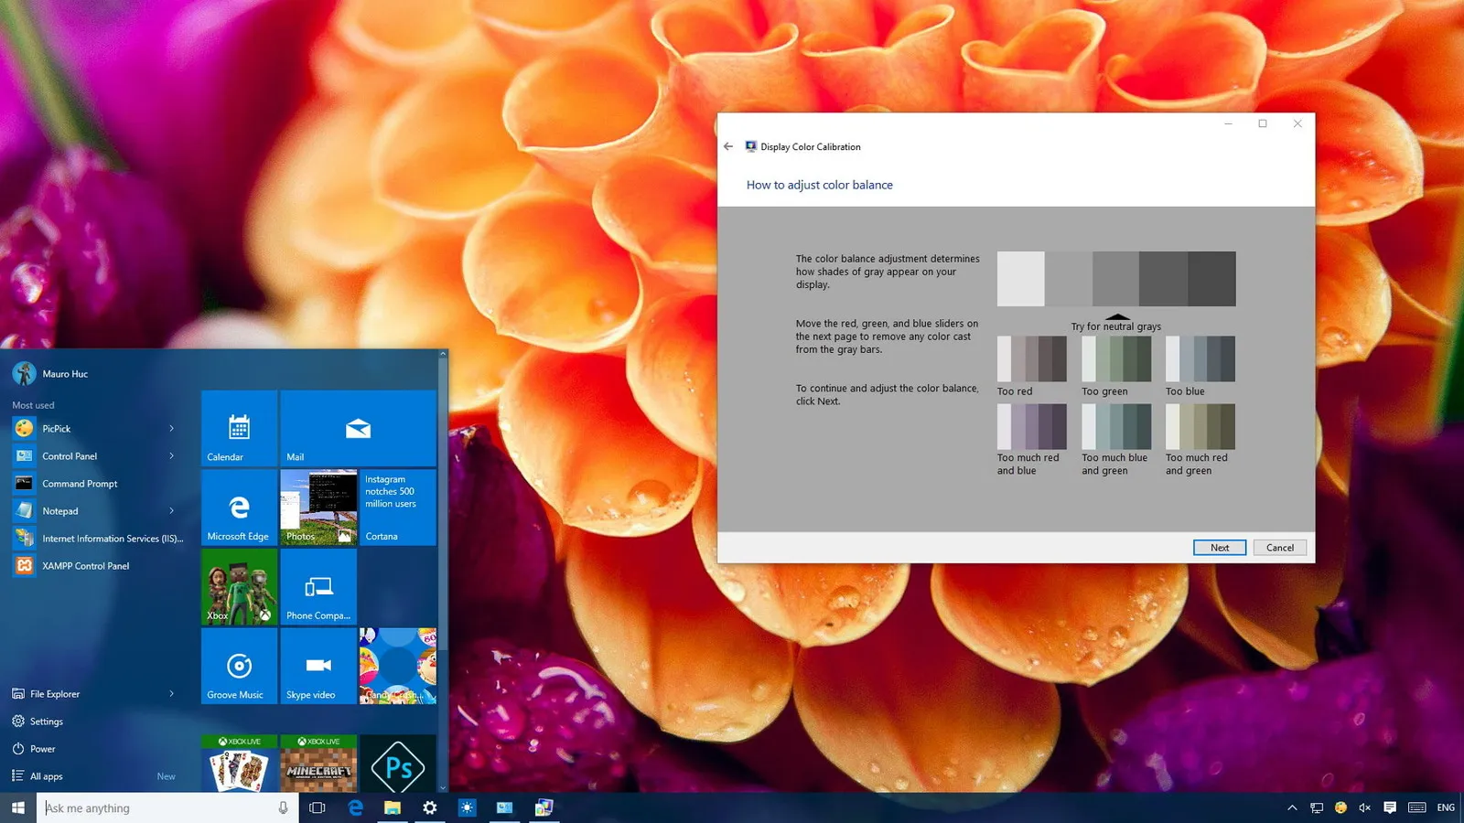Click the Cortana microphone in search box
This screenshot has height=823, width=1464.
[284, 807]
